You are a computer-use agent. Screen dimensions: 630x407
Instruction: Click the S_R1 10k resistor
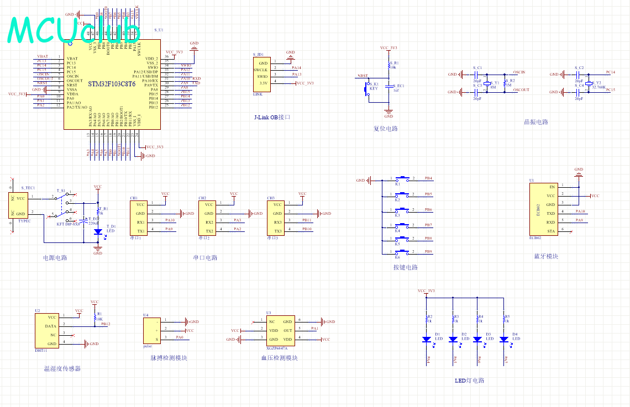point(389,65)
